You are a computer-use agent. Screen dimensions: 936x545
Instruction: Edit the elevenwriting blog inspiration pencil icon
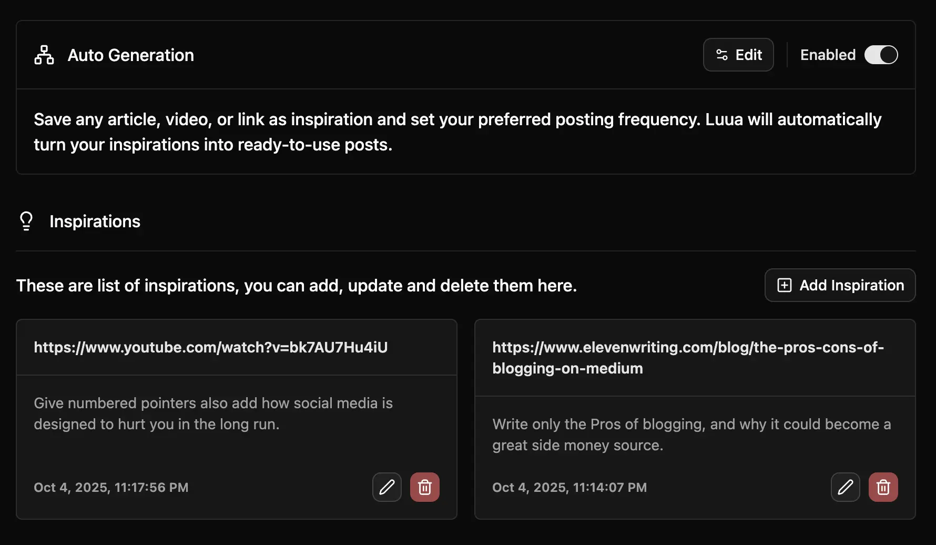846,487
